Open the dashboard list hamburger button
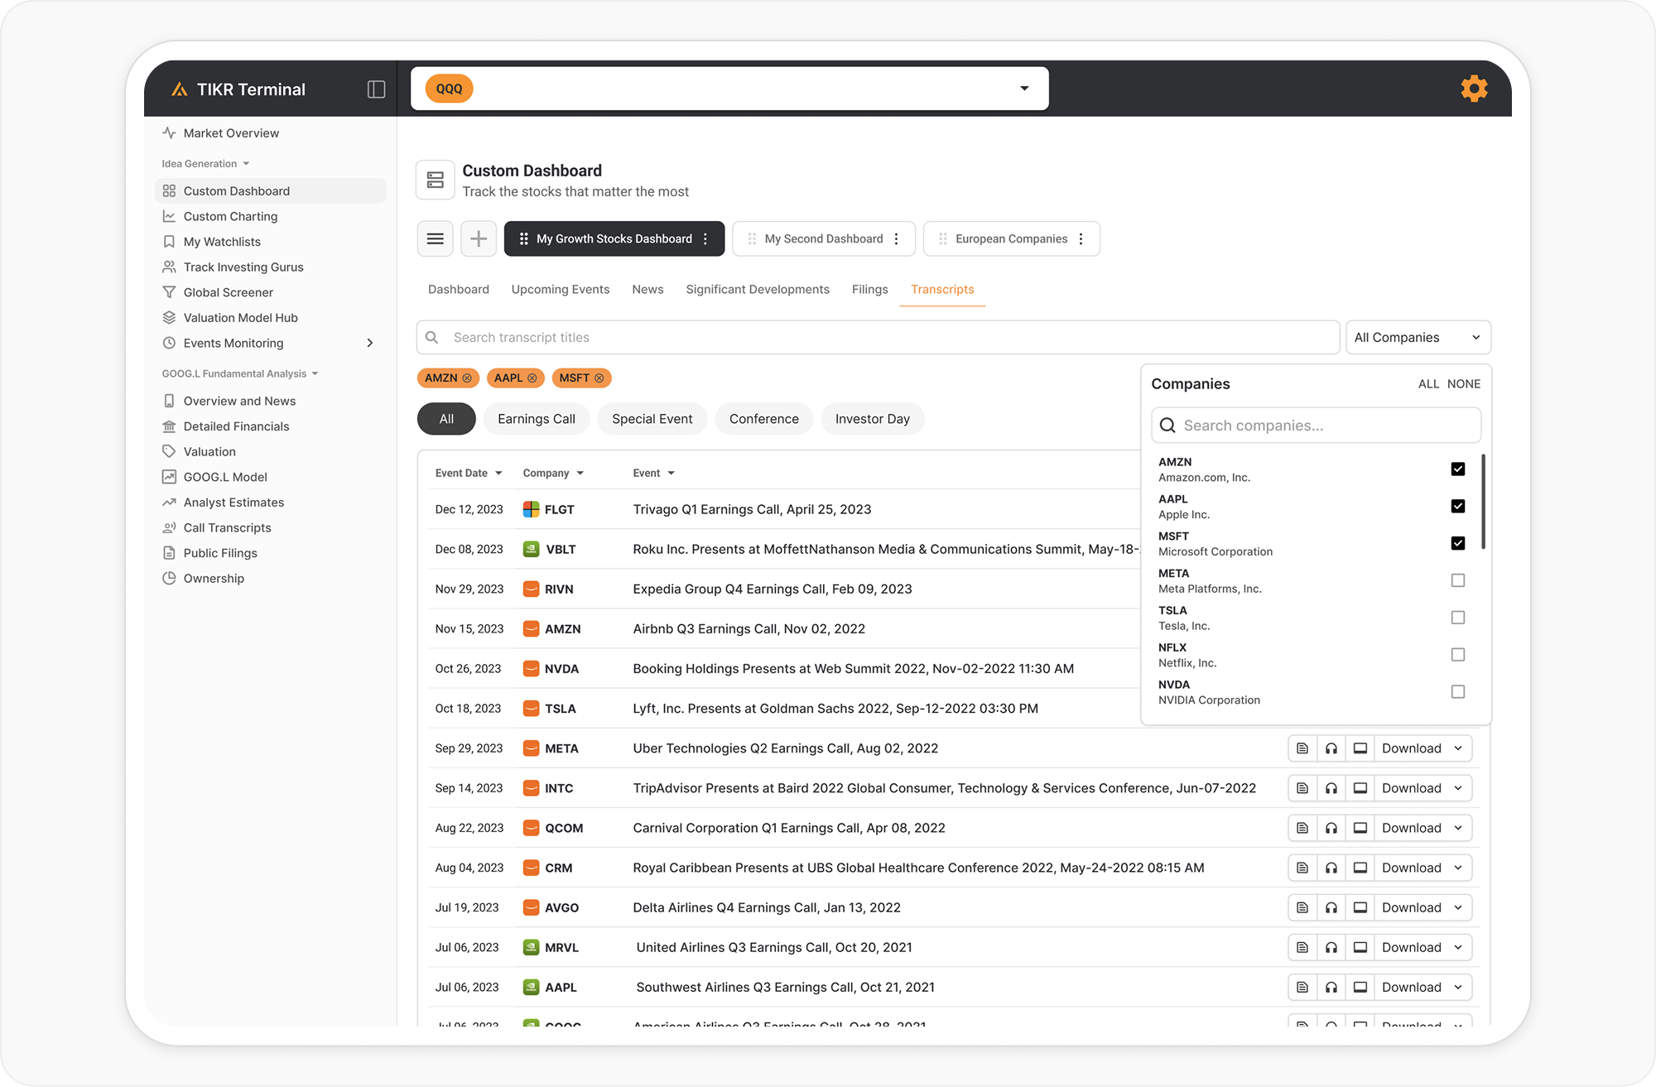 (436, 239)
